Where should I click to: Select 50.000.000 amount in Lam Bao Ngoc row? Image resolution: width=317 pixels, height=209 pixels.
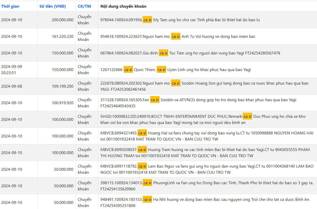pyautogui.click(x=64, y=169)
